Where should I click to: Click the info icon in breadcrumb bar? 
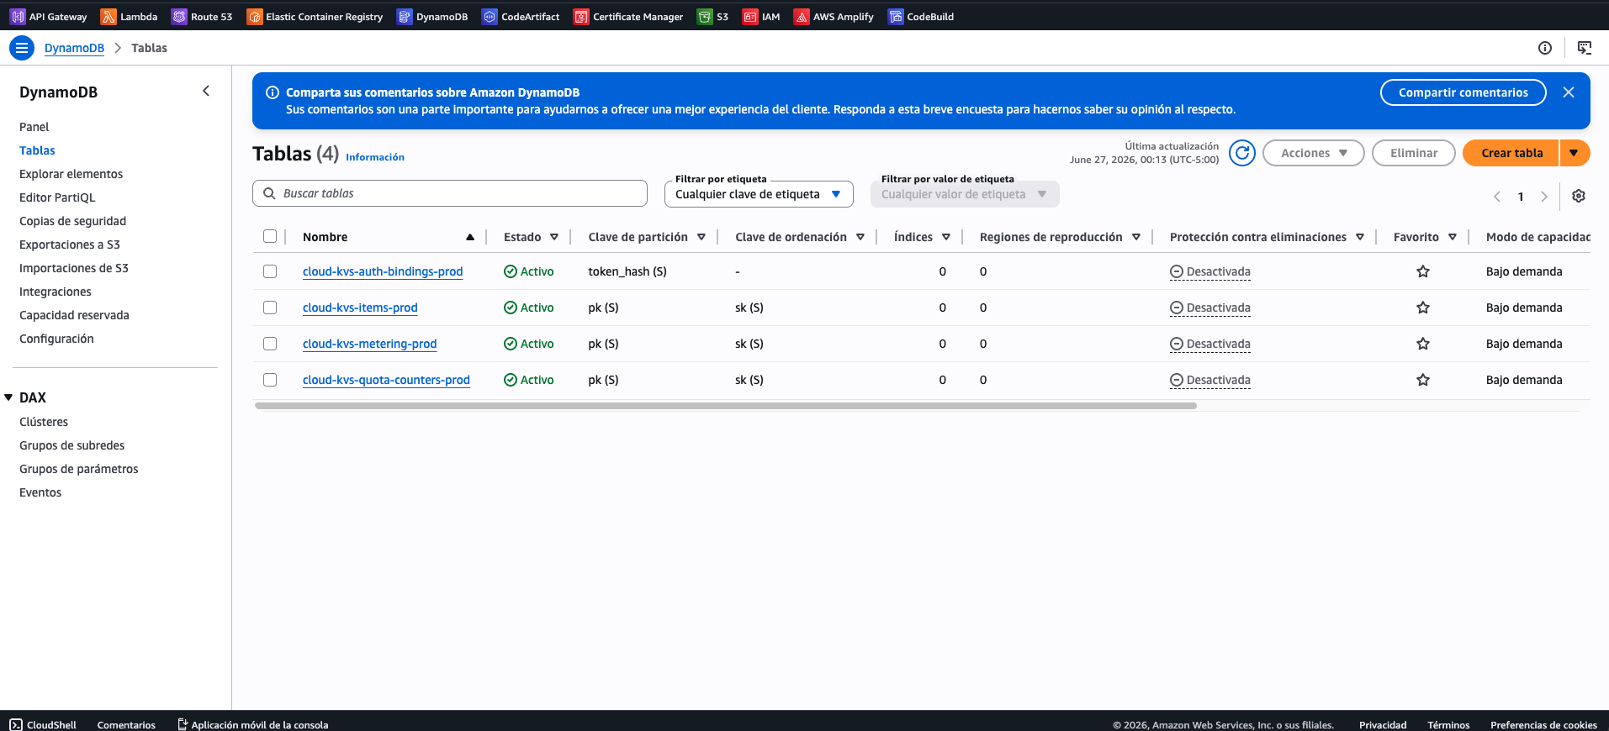[1545, 48]
